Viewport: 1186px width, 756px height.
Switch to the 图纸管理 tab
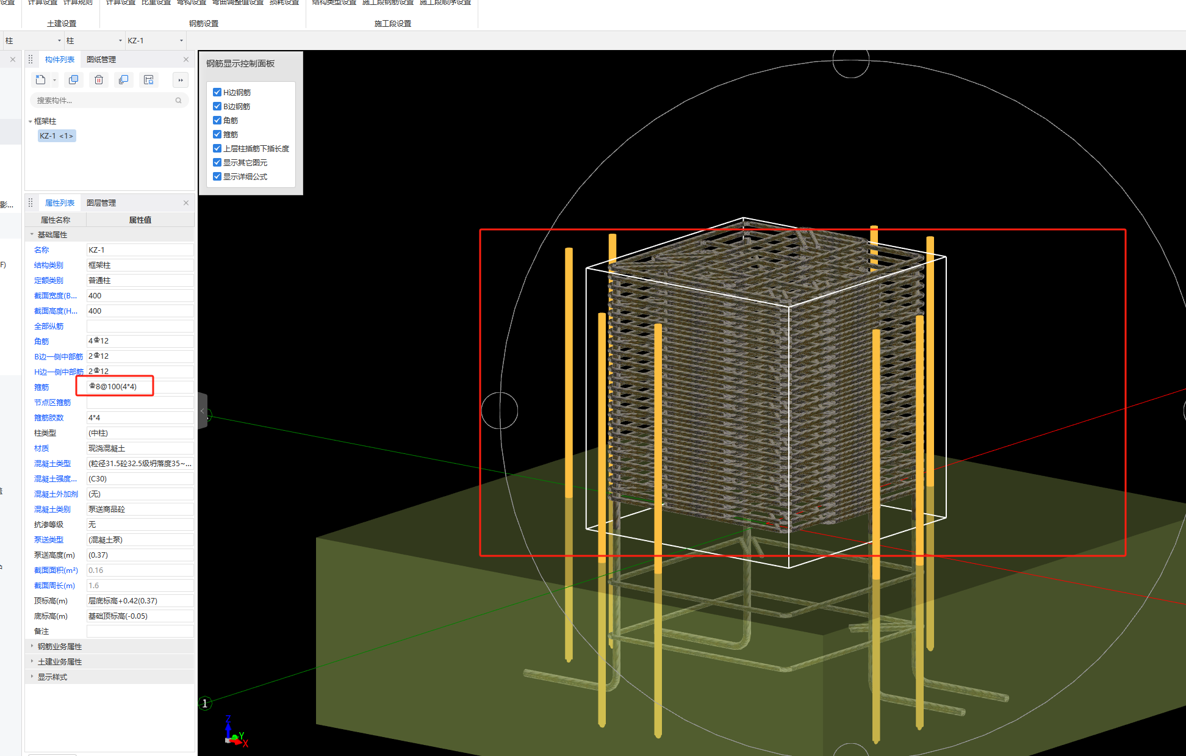click(101, 59)
